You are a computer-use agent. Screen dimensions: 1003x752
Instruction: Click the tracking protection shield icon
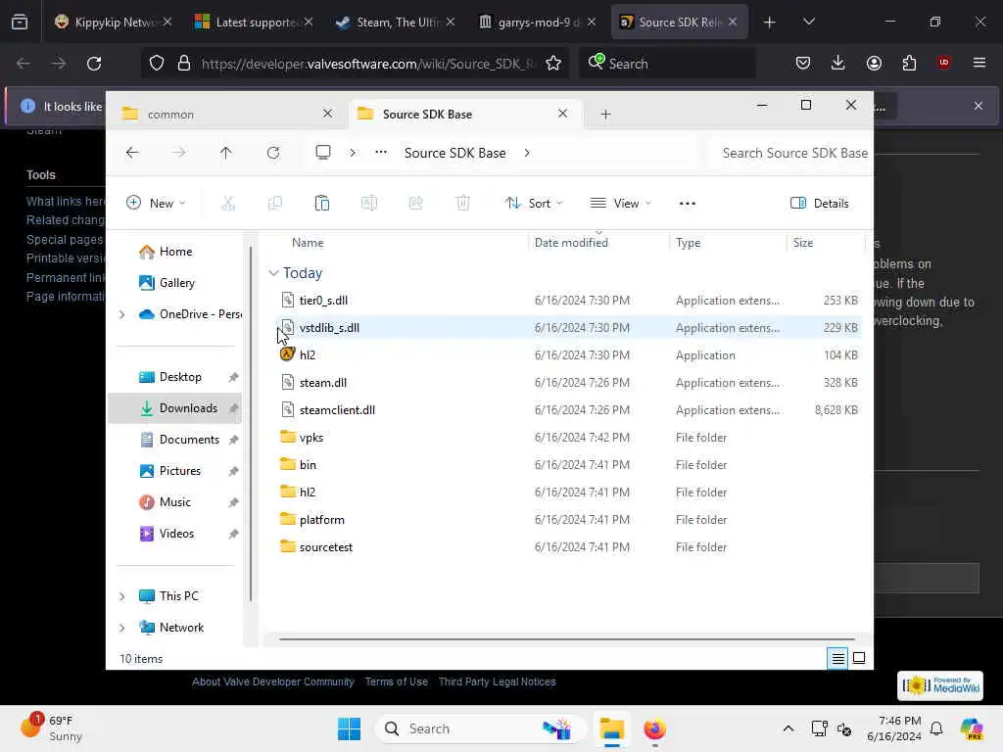click(x=157, y=64)
